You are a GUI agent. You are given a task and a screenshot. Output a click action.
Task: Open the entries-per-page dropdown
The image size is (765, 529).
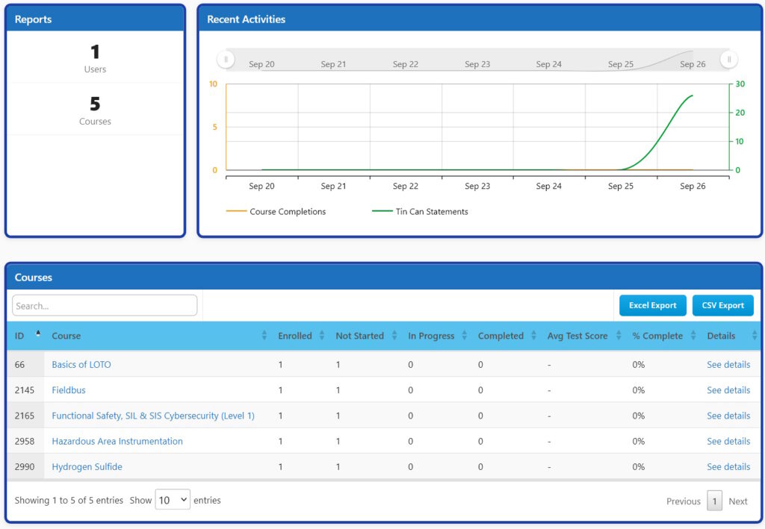click(173, 500)
